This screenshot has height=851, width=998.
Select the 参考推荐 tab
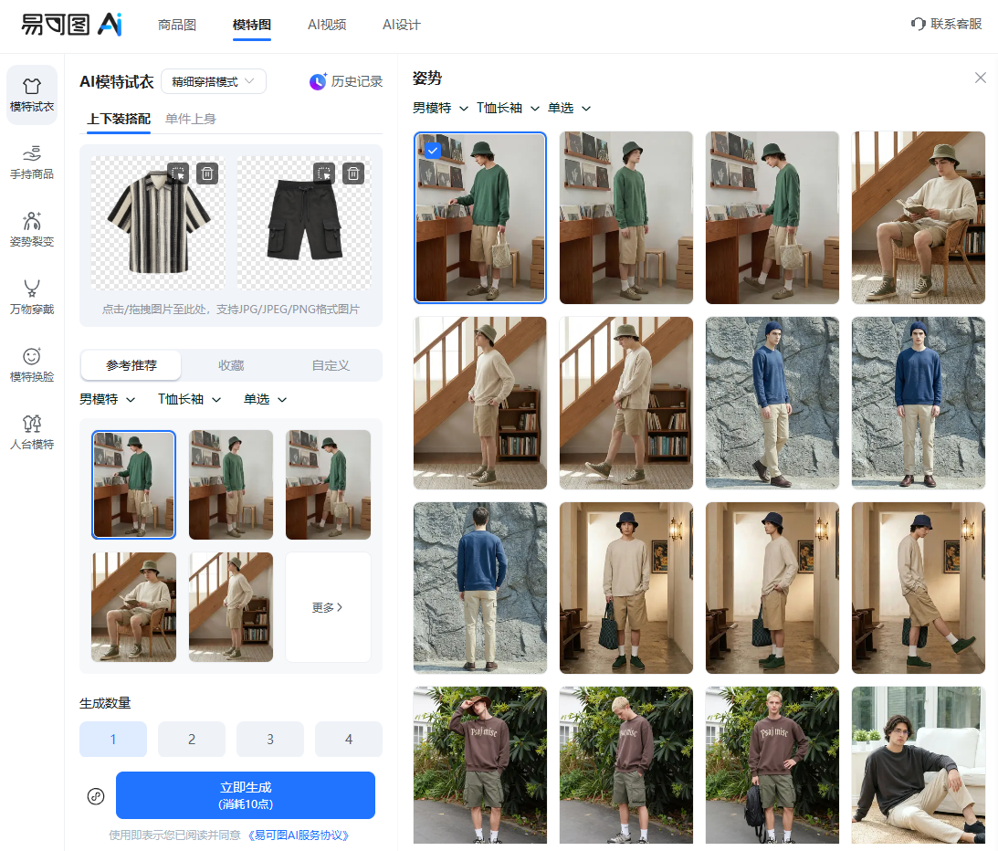pos(131,365)
